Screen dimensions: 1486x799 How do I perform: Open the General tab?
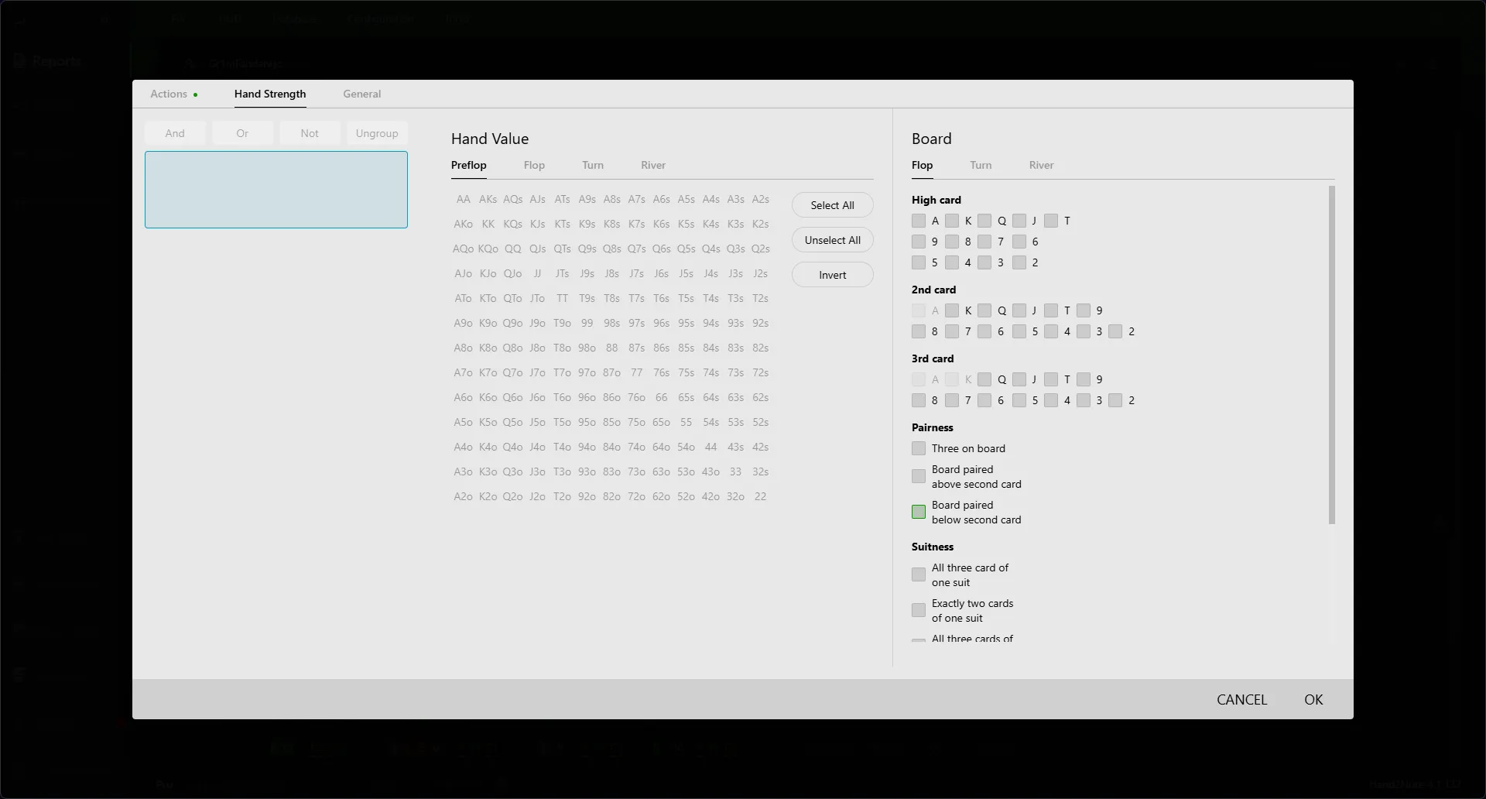(x=361, y=94)
